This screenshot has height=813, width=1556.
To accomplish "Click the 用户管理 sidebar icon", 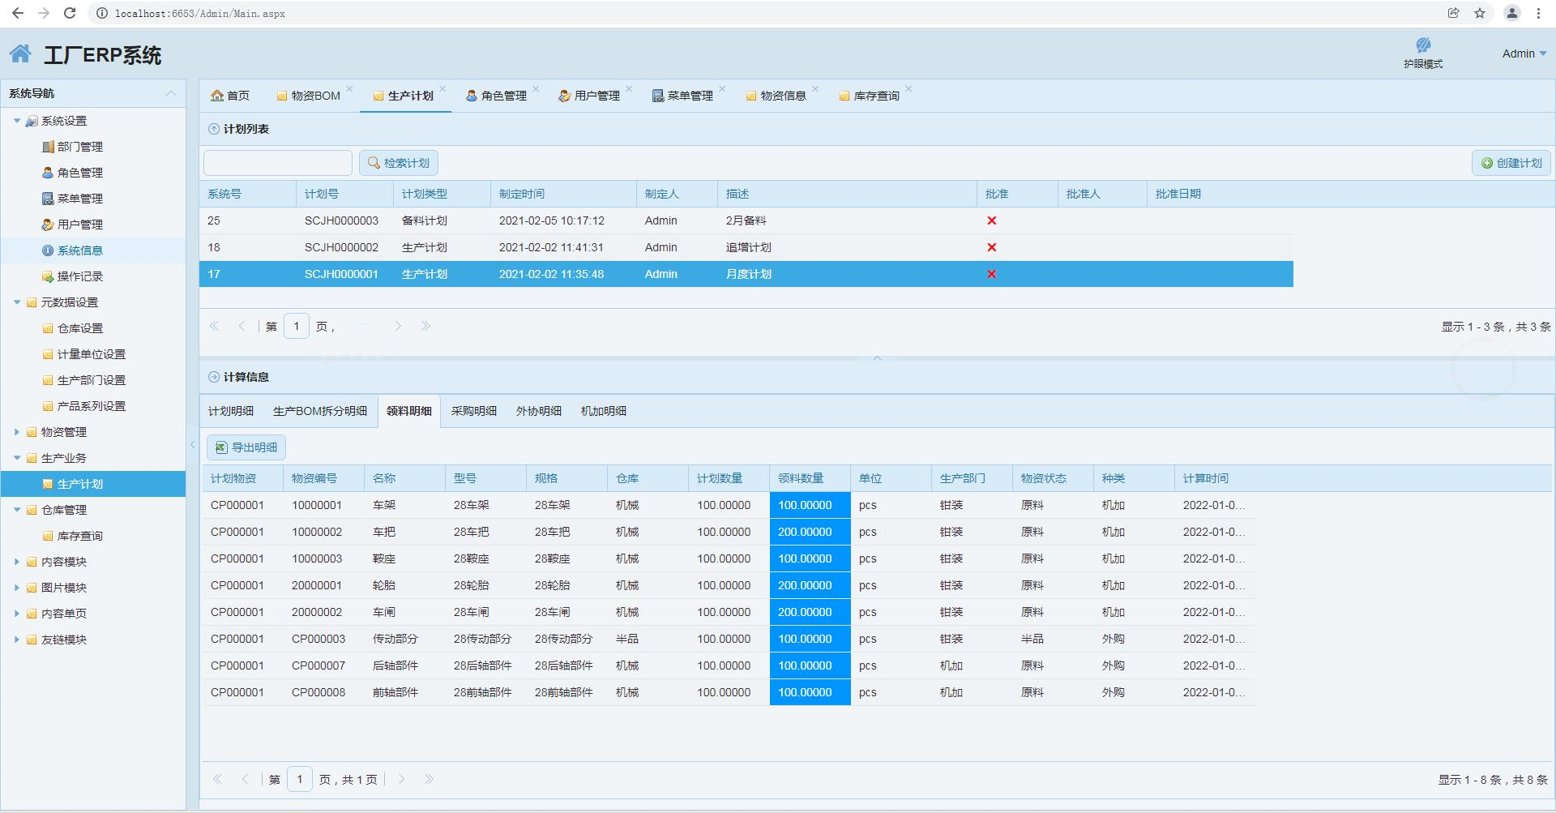I will (x=48, y=225).
